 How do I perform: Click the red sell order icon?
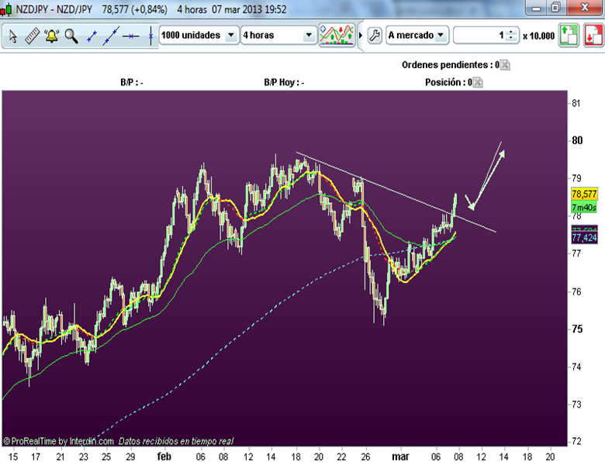[593, 36]
